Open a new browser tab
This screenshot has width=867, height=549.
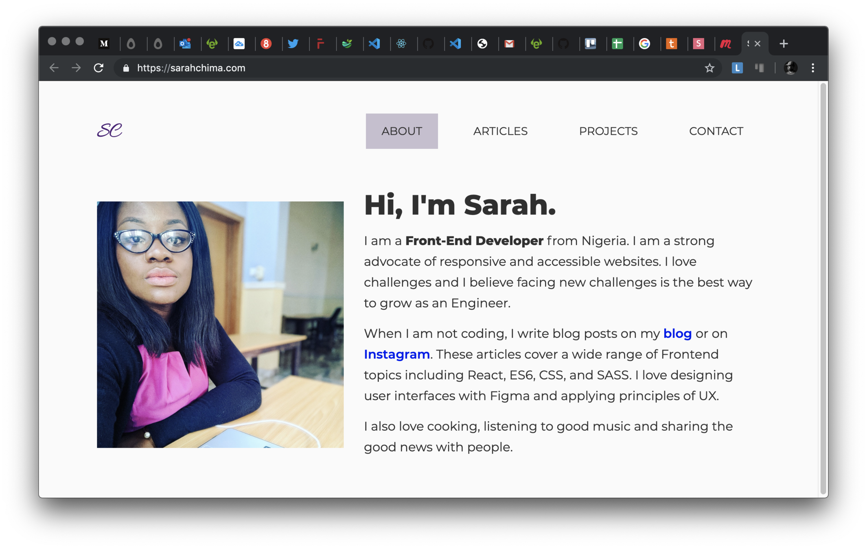coord(784,44)
